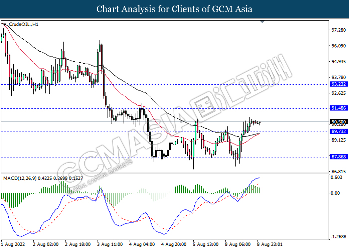Click the 8 Aug 23:01 time label
The height and width of the screenshot is (249, 349).
pyautogui.click(x=270, y=244)
